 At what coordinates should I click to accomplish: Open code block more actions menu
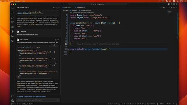(x=57, y=45)
